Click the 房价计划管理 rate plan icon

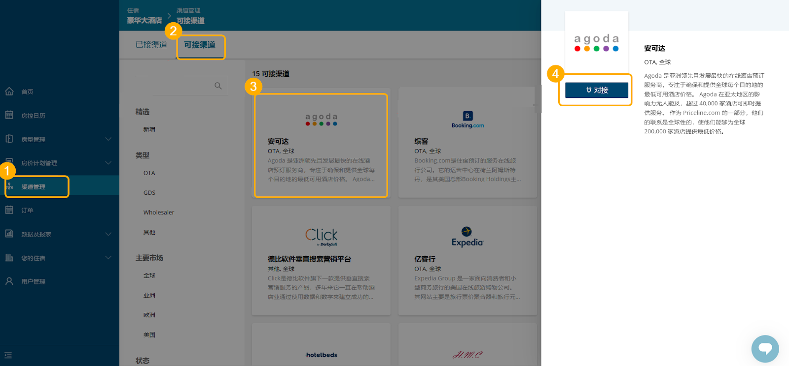[9, 162]
